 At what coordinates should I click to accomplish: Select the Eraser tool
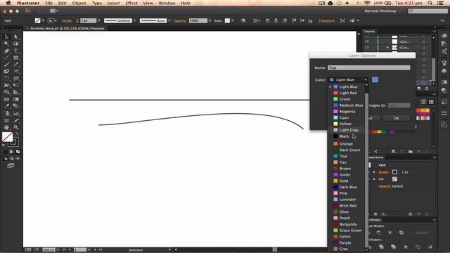coord(6,72)
